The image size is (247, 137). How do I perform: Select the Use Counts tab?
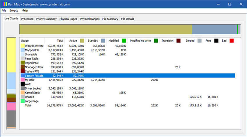(11, 18)
